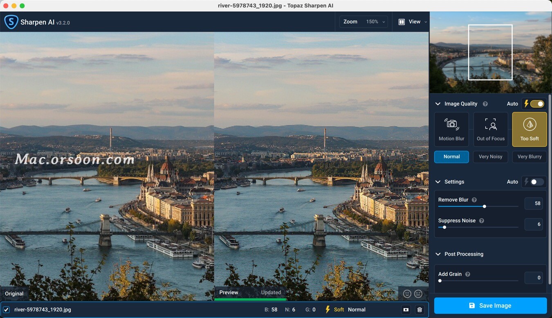This screenshot has height=318, width=552.
Task: Click the Suppress Noise value field
Action: (x=534, y=224)
